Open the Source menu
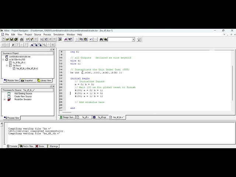The image size is (236, 177). pos(38,34)
